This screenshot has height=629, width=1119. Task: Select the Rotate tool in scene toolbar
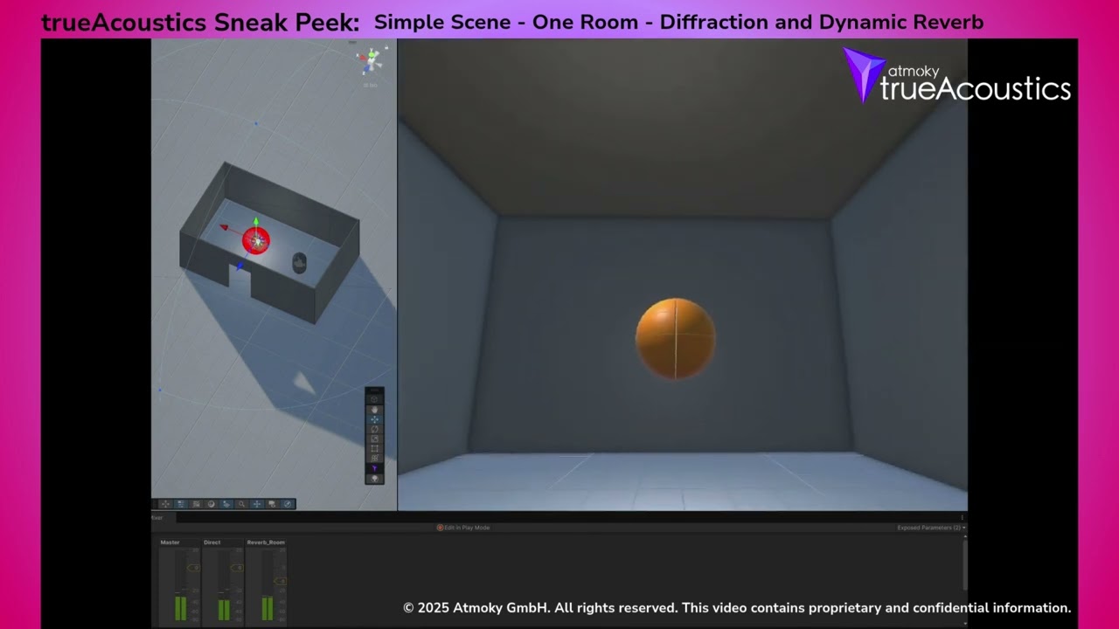(374, 429)
